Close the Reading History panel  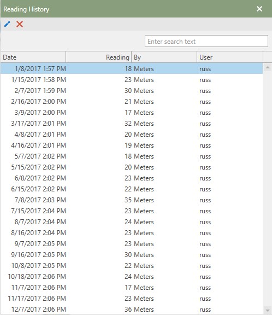(x=259, y=9)
